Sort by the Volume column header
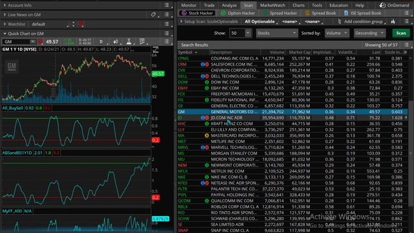414x233 pixels. coord(277,52)
